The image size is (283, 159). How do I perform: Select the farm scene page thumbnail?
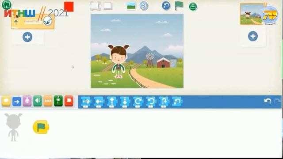point(251,14)
